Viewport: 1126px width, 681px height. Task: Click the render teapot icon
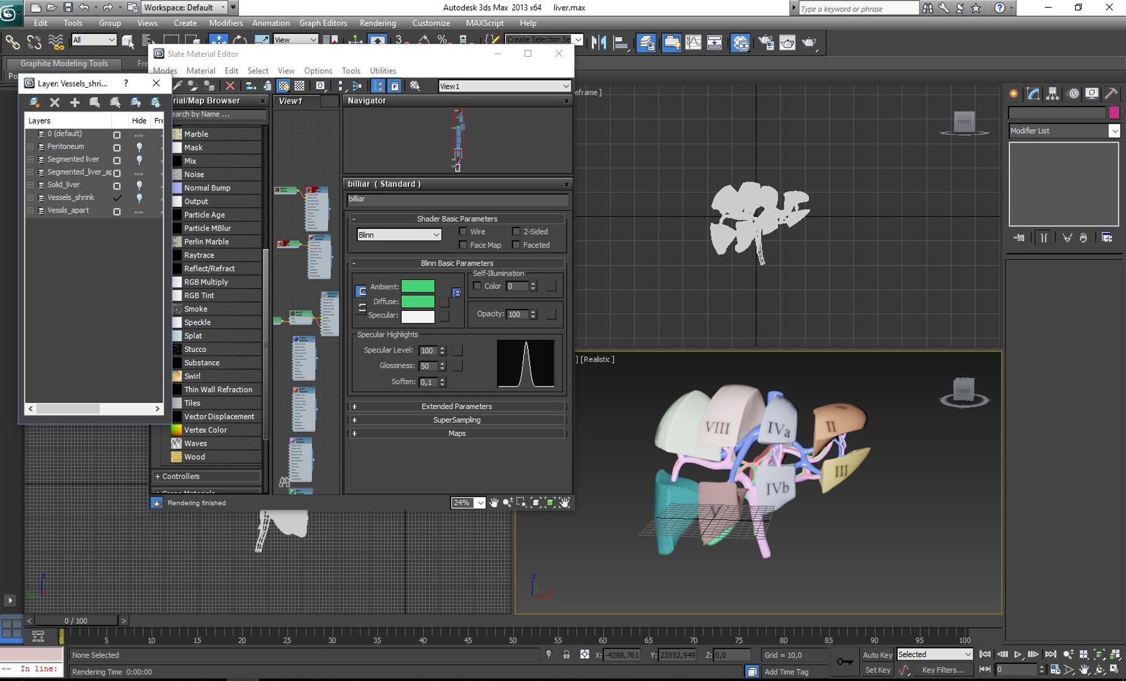tap(809, 42)
